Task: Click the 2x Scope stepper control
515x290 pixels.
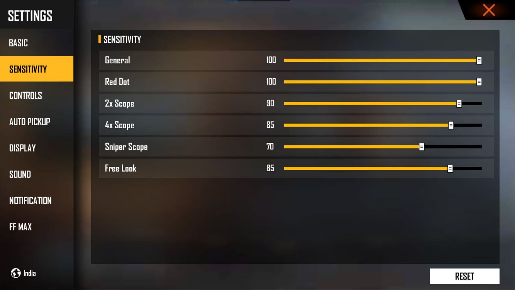Action: tap(459, 103)
